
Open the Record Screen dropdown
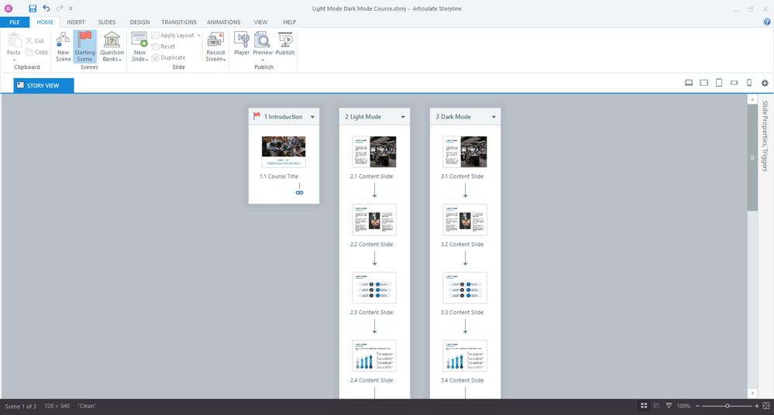pyautogui.click(x=215, y=47)
